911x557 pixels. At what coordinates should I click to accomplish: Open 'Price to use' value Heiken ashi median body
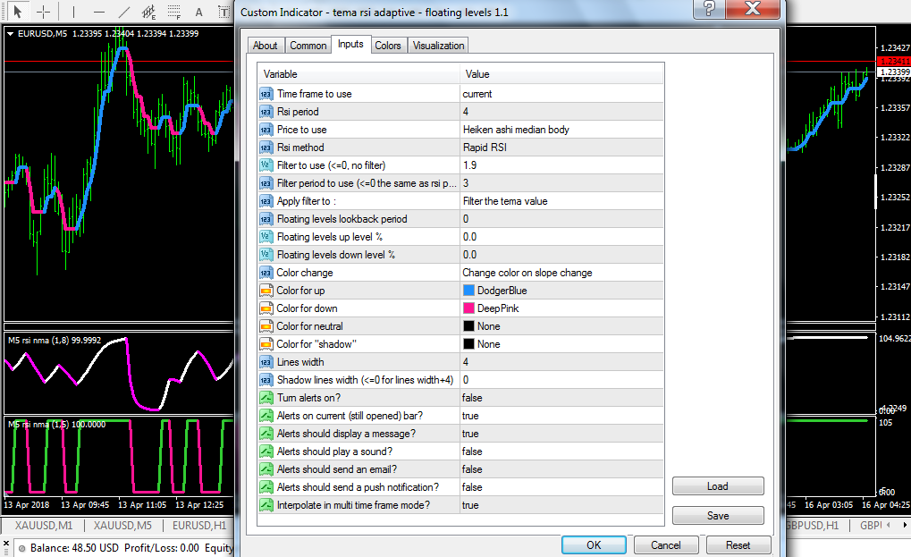coord(561,130)
